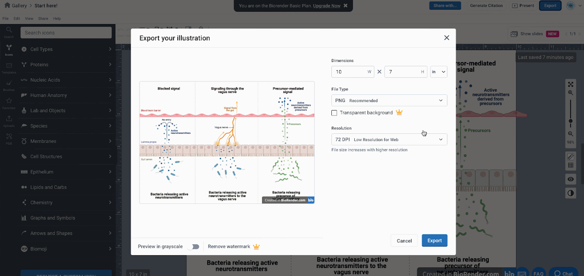Click the zoom-in magnifier icon
584x276 pixels.
tap(570, 93)
